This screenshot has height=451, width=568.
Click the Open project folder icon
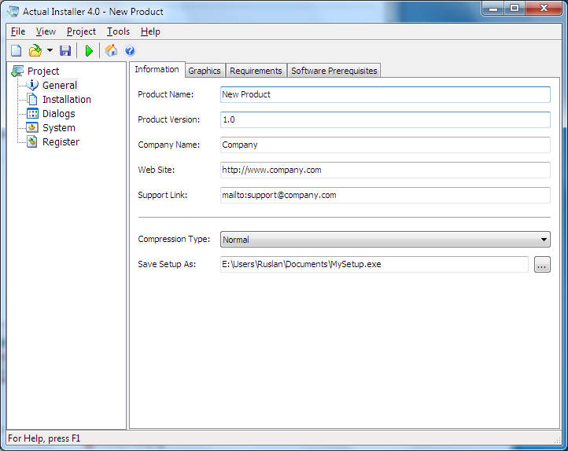[x=35, y=50]
